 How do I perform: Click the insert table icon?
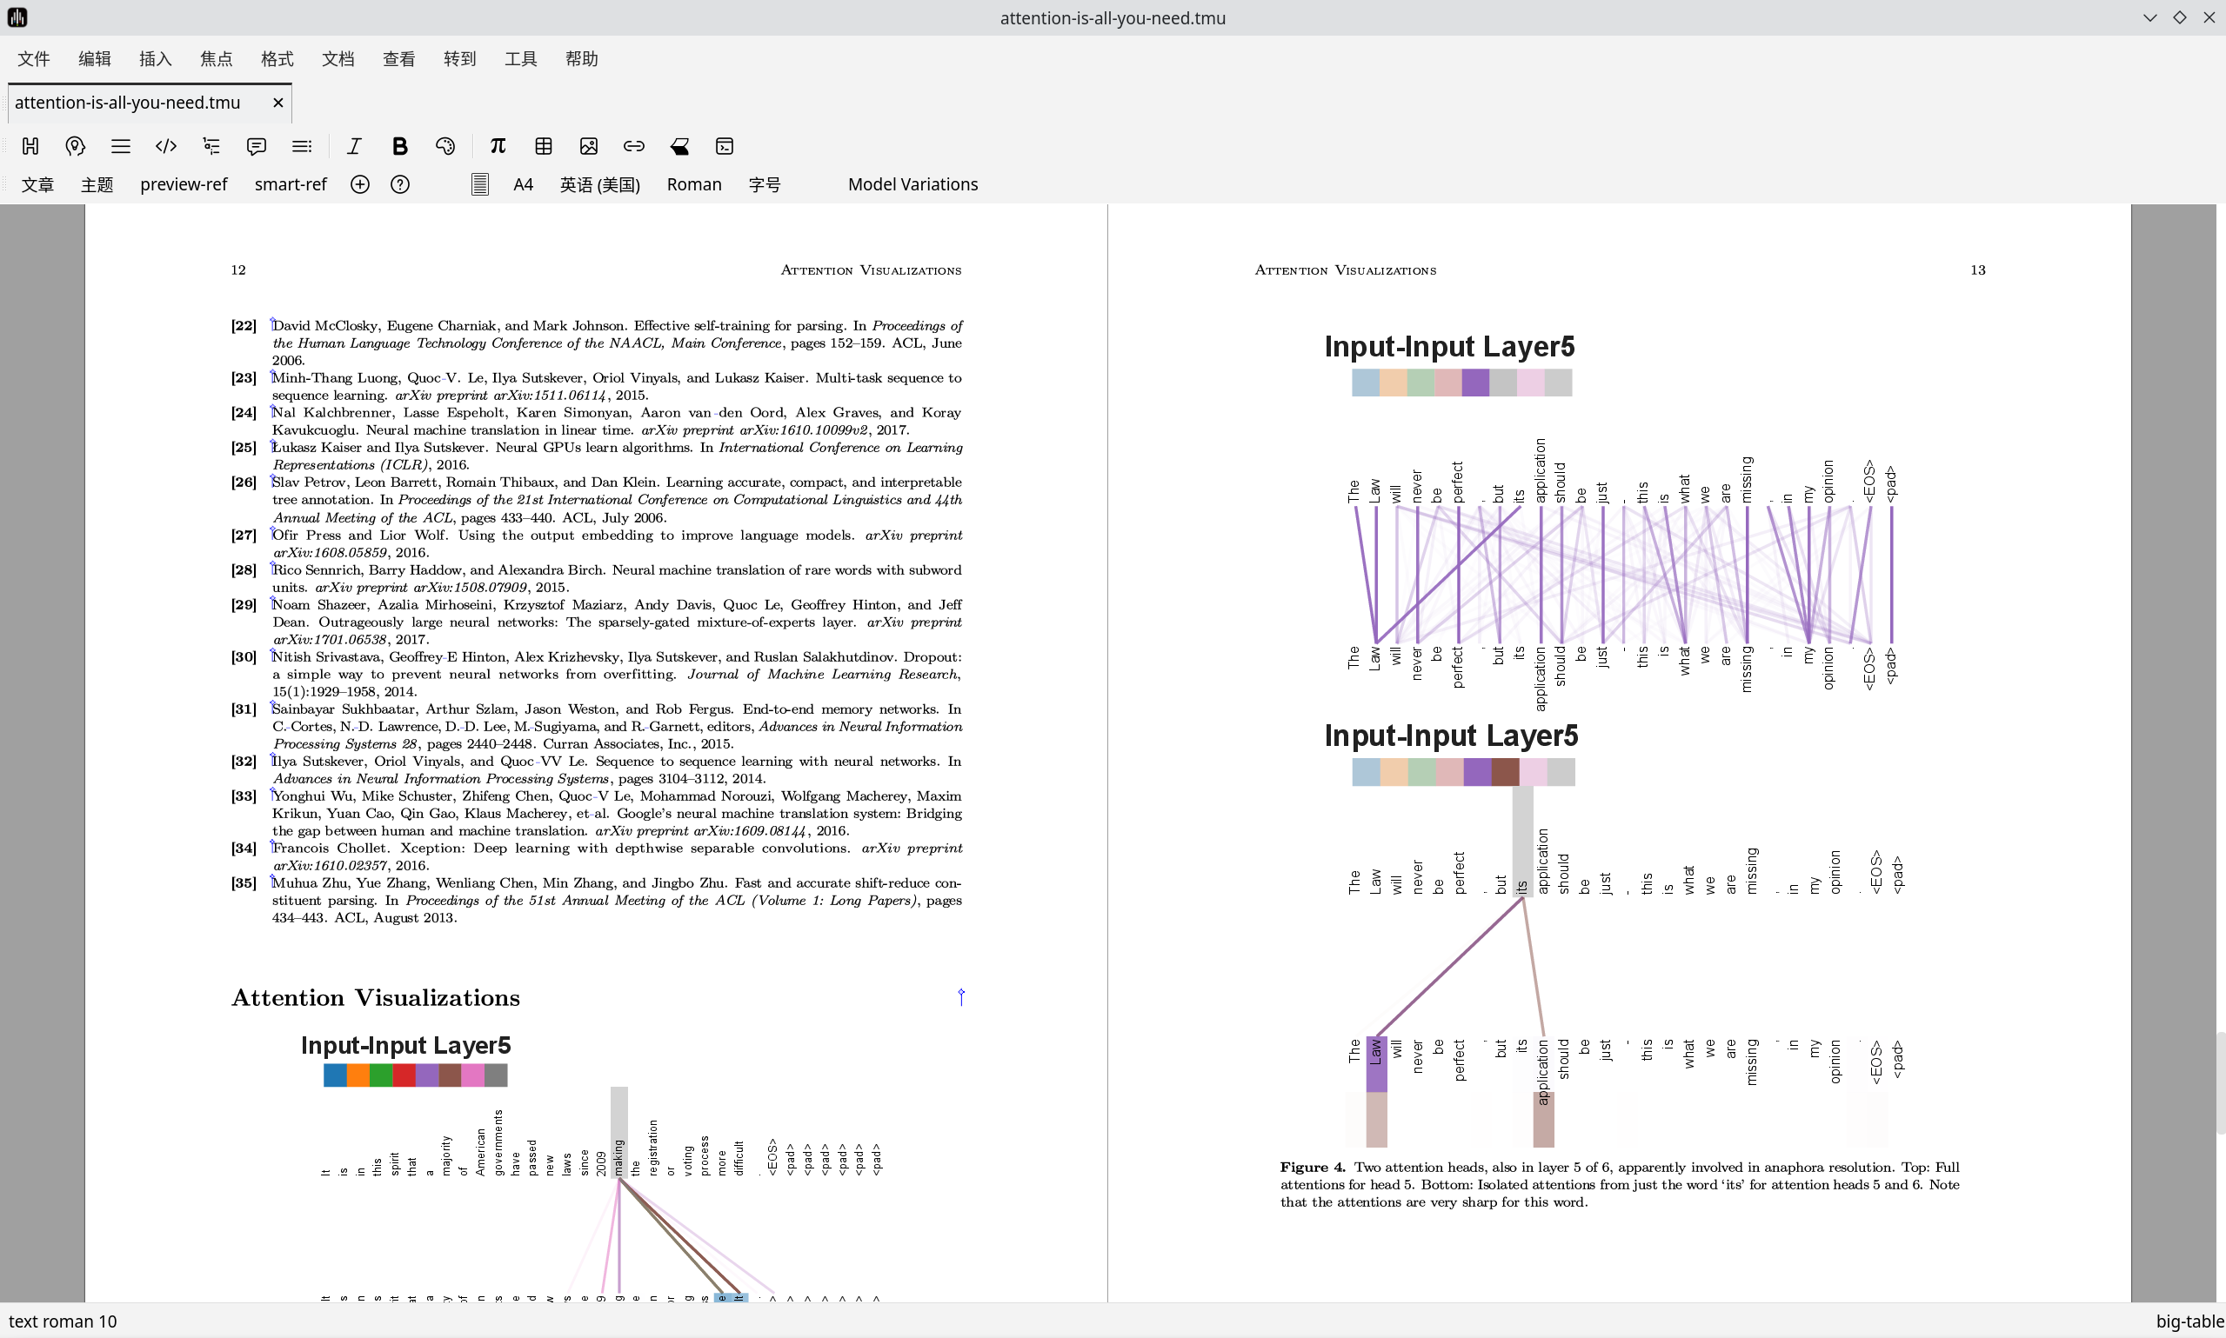pyautogui.click(x=543, y=146)
